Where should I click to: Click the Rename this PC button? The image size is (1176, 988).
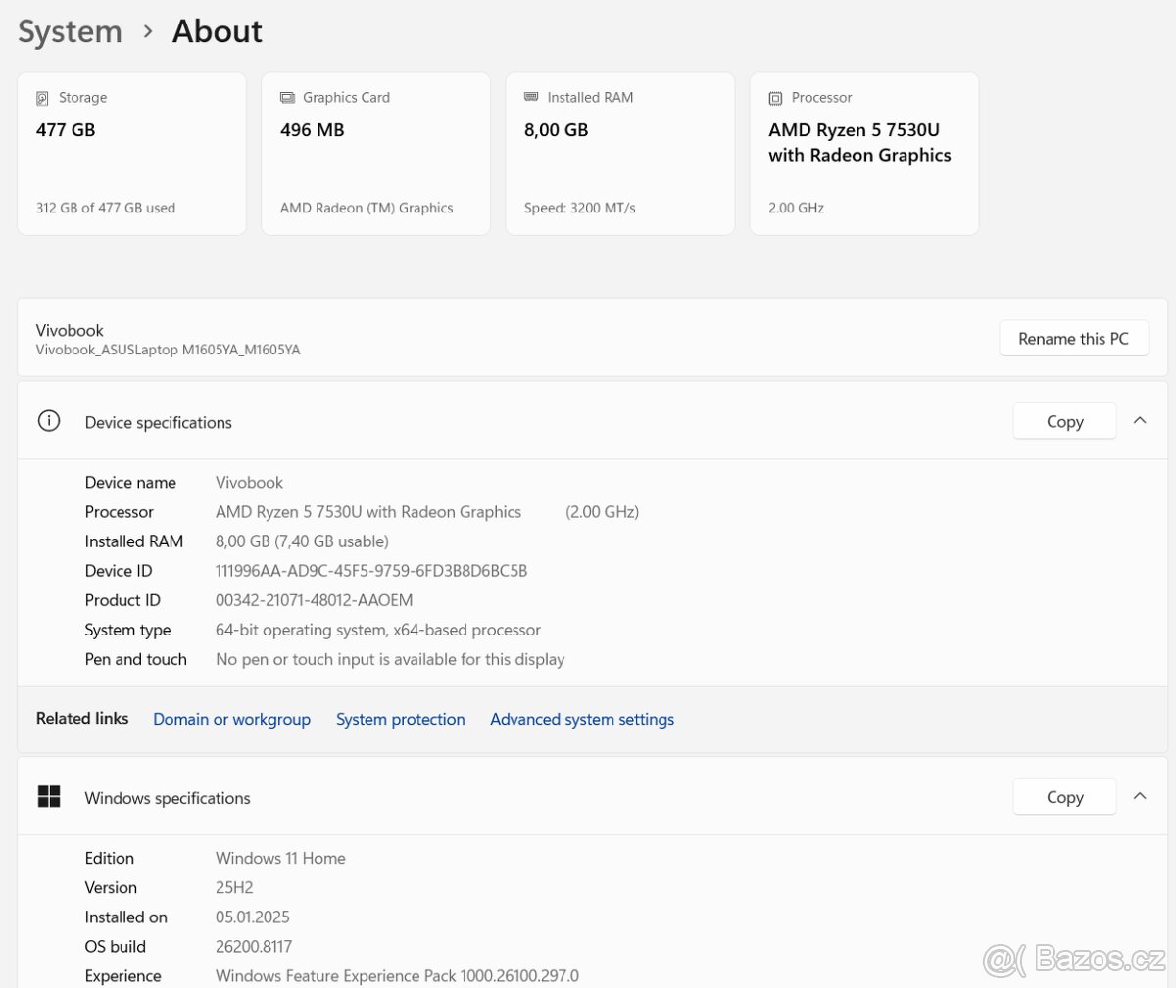[x=1073, y=339]
